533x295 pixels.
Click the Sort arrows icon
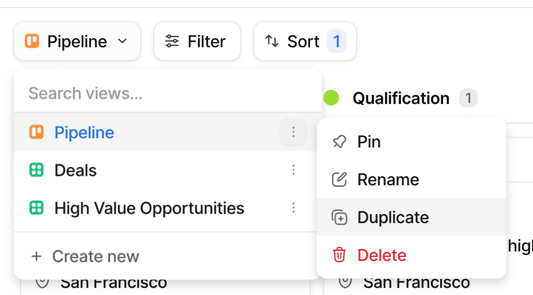coord(272,42)
